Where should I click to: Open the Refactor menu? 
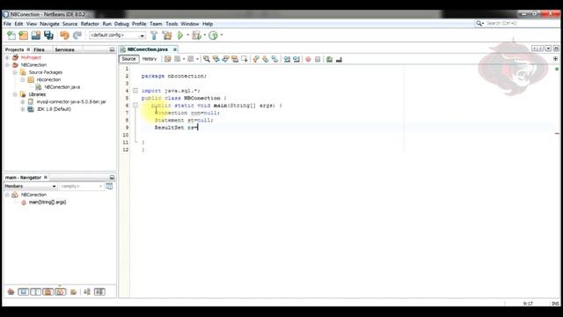[x=90, y=24]
